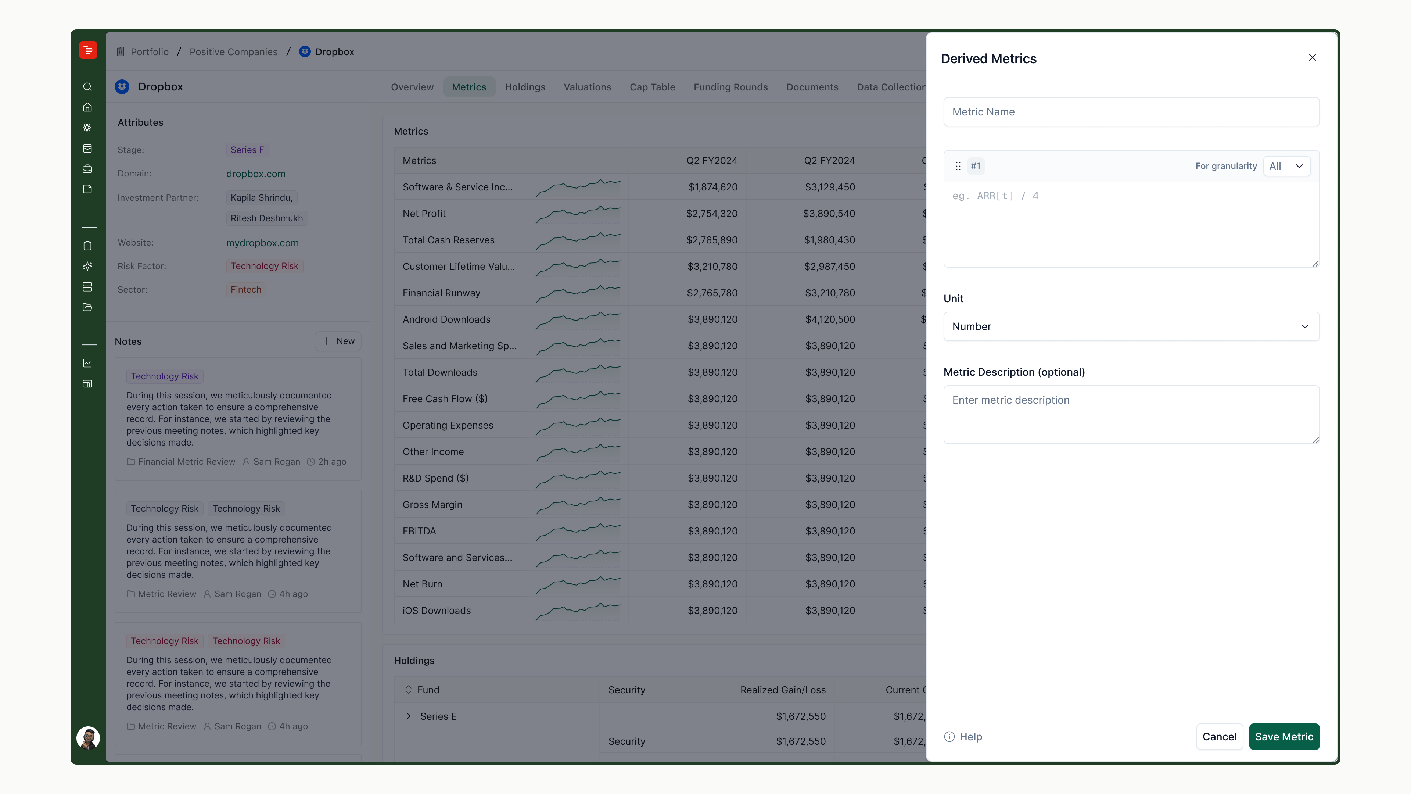Screen dimensions: 1411x794
Task: Open the granularity All dropdown
Action: coord(1287,166)
